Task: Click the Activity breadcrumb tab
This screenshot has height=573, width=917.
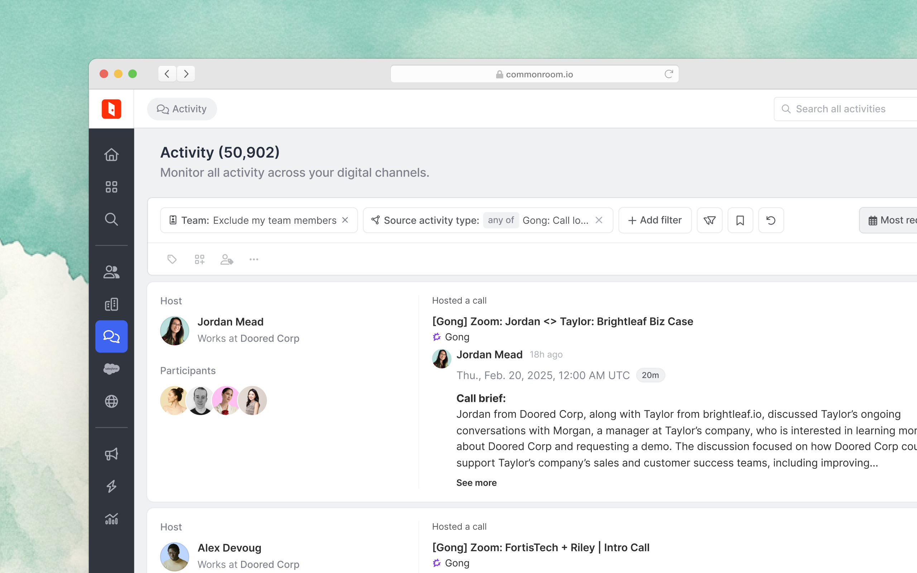Action: pos(182,109)
